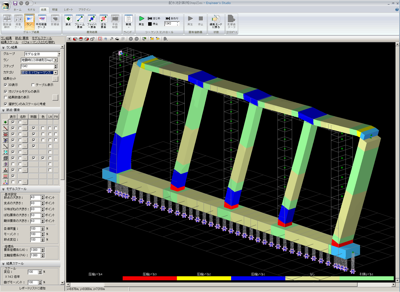Toggle 3D表示 checkbox
Screen dimensions: 400x292
(x=5, y=85)
